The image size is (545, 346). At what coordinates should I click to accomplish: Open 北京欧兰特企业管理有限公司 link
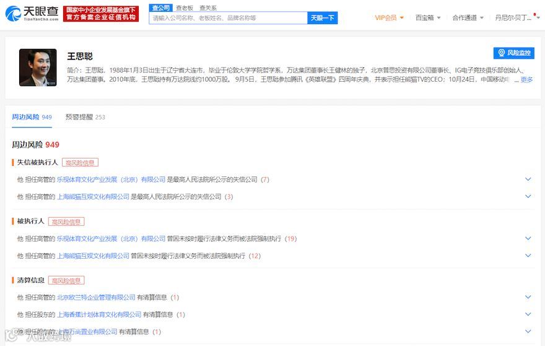(x=96, y=297)
